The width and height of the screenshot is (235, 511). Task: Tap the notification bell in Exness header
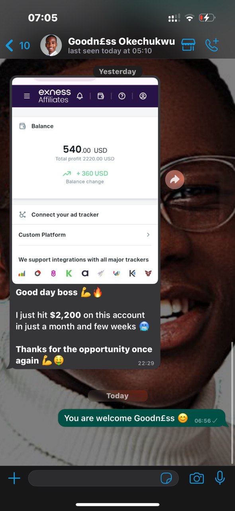click(x=80, y=96)
